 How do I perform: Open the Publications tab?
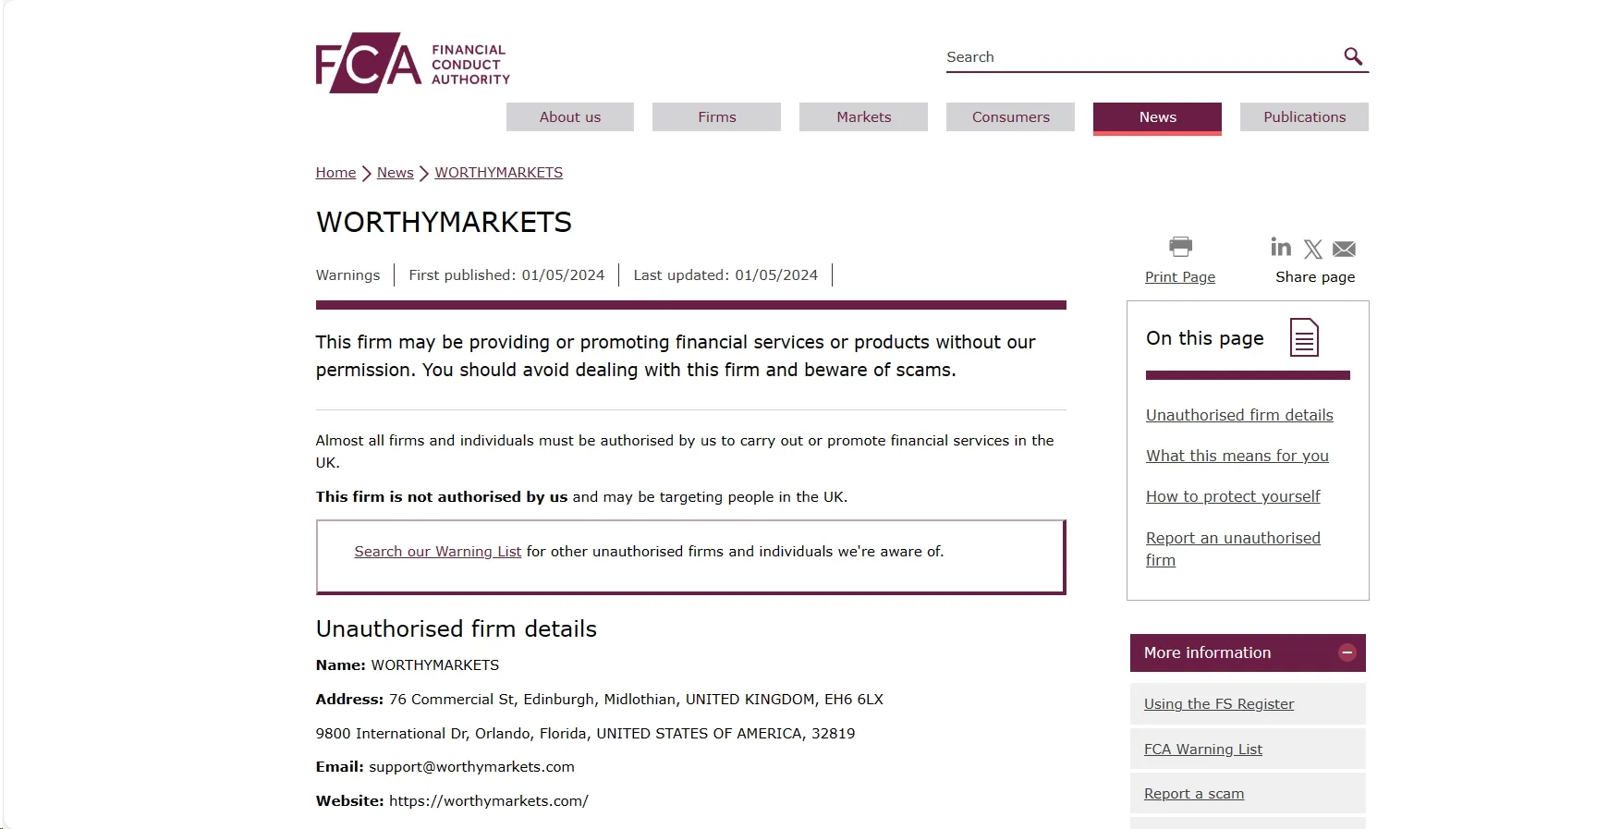point(1305,117)
